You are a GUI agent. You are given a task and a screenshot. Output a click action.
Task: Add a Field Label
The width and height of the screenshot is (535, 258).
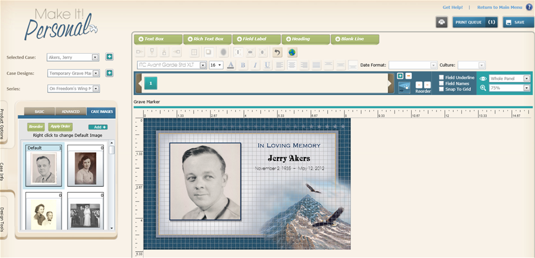click(257, 39)
